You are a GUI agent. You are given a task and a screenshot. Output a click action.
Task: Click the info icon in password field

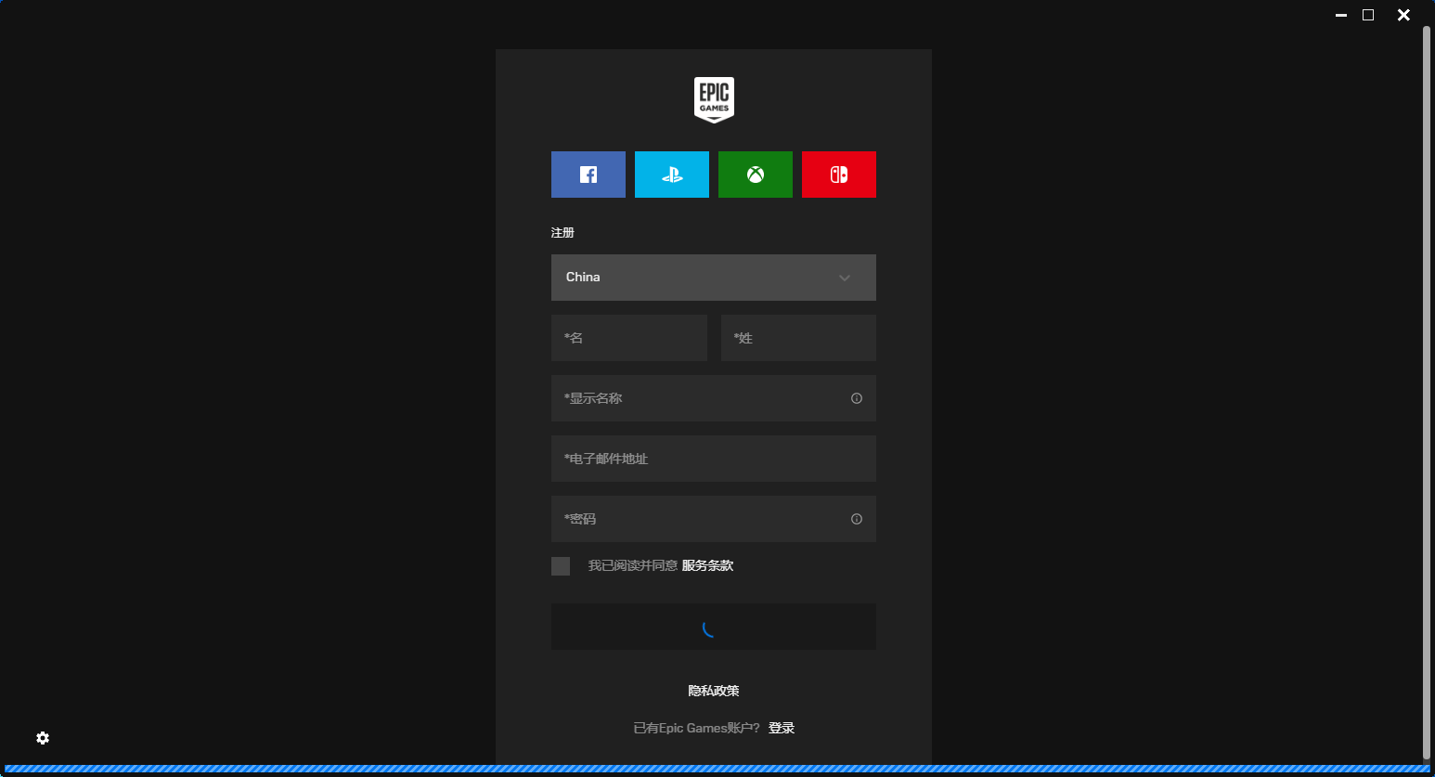(x=857, y=519)
